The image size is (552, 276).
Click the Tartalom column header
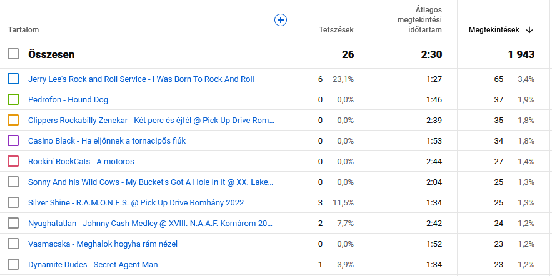24,30
